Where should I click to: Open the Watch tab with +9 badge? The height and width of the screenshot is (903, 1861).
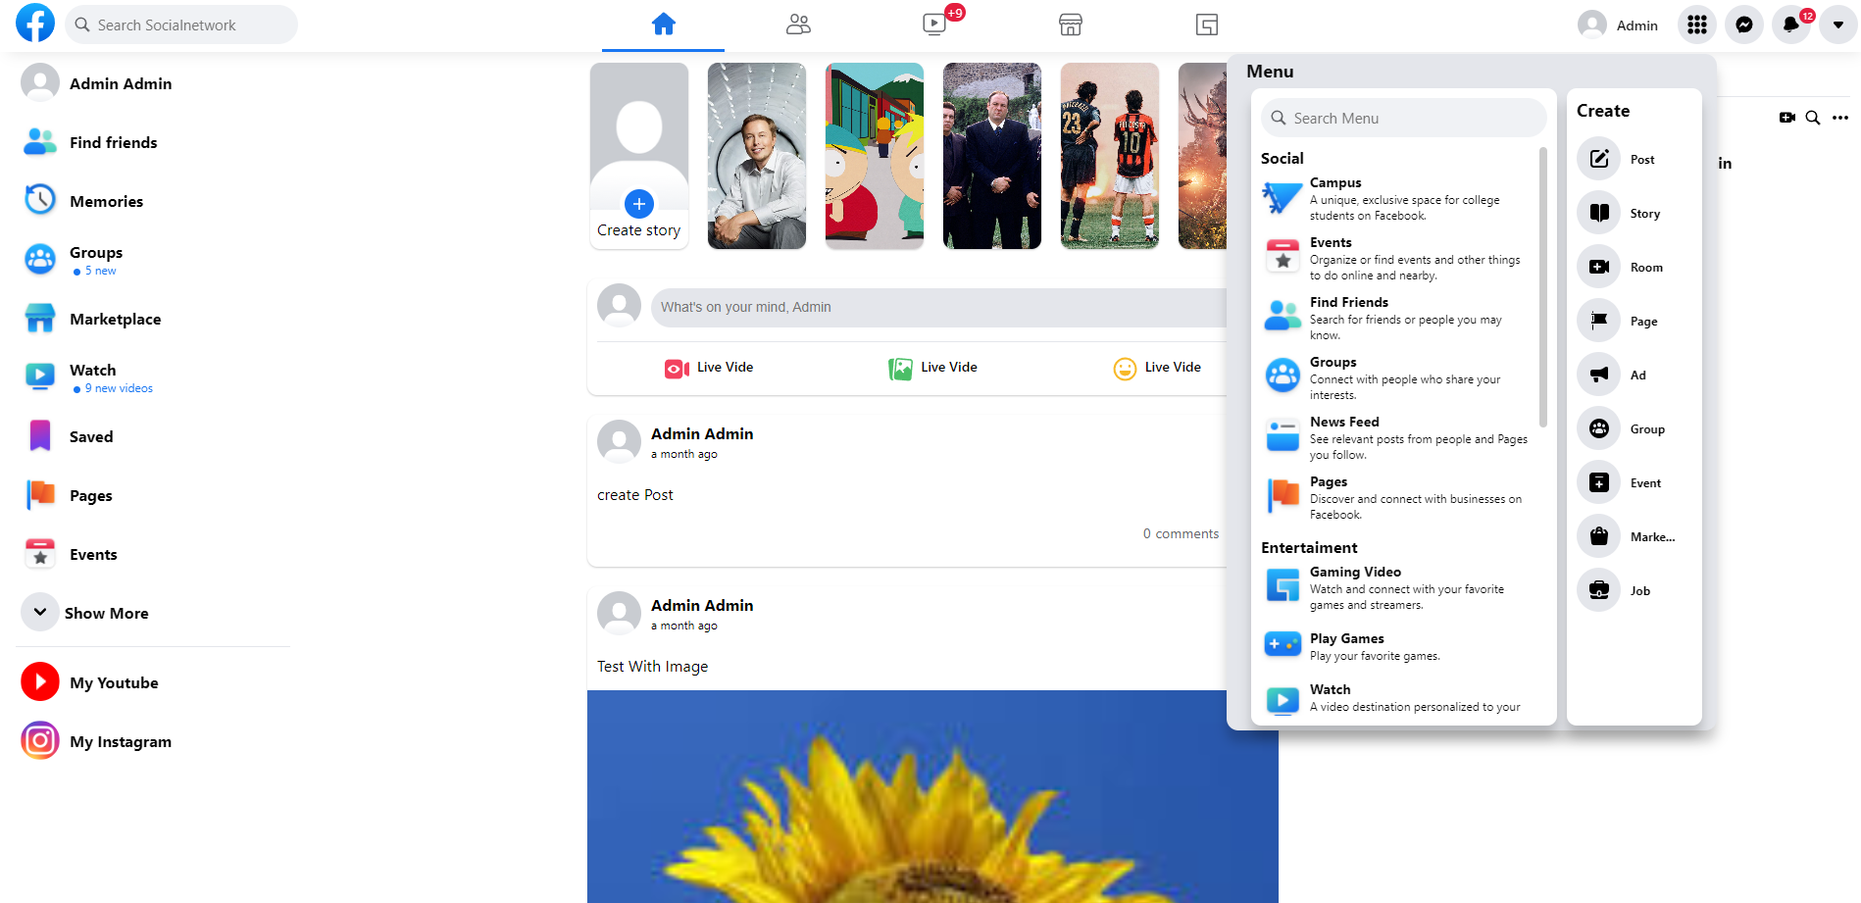[x=934, y=25]
